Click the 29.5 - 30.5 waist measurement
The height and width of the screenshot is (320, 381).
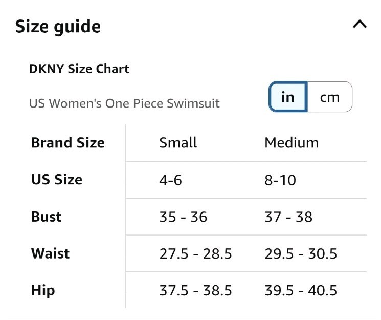tap(301, 254)
